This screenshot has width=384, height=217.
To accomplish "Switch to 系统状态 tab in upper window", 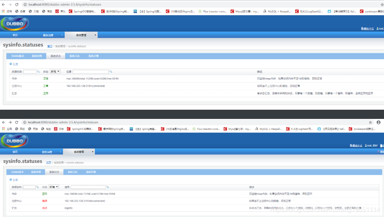I will pyautogui.click(x=55, y=56).
